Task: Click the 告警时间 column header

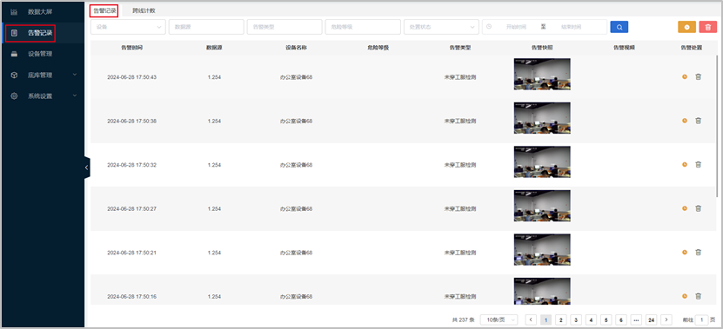Action: point(131,48)
